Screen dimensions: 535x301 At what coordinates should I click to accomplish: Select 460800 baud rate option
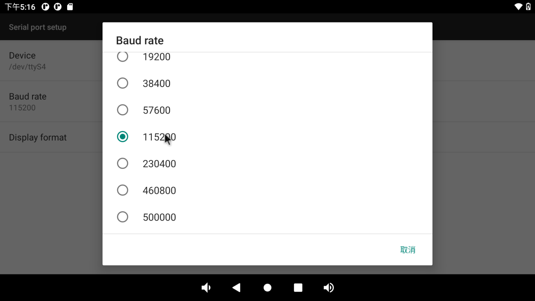tap(267, 190)
